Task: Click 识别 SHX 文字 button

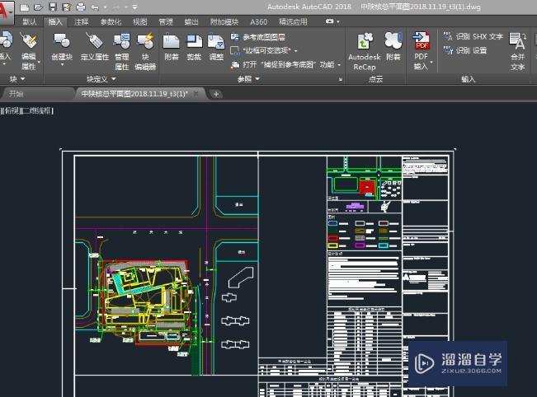Action: (x=473, y=37)
